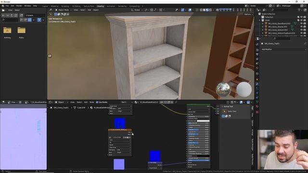This screenshot has height=173, width=308.
Task: Open the Edit menu
Action: point(13,6)
